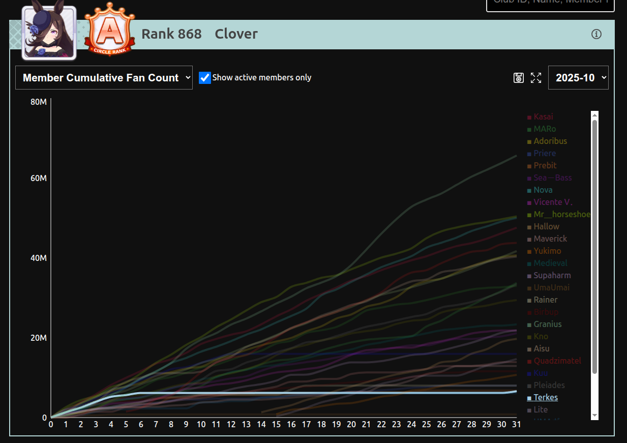Click the 40M y-axis label
This screenshot has height=443, width=627.
click(x=39, y=258)
